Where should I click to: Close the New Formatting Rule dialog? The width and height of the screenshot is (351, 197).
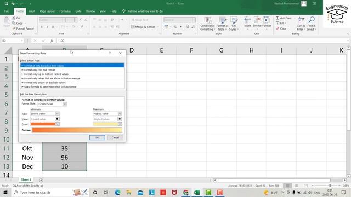coord(120,53)
